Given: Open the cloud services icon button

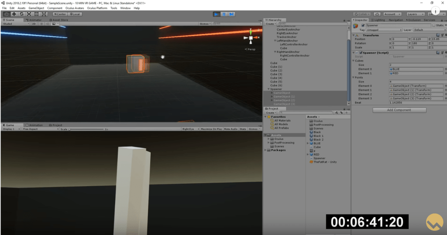Looking at the screenshot, I should point(377,14).
